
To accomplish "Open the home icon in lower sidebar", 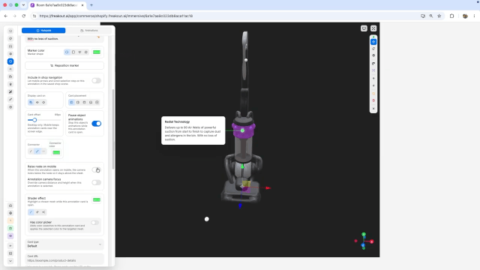I will (x=10, y=205).
